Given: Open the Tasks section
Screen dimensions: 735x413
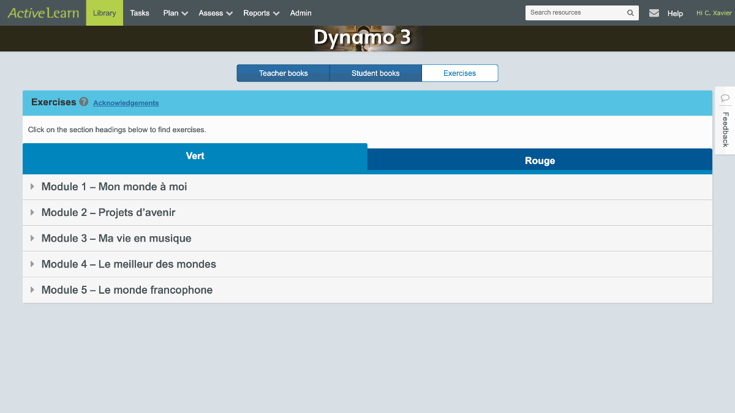Looking at the screenshot, I should [x=140, y=13].
